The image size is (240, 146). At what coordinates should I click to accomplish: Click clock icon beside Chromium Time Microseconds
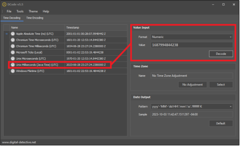tap(13, 40)
